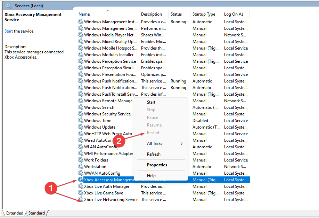Screen dimensions: 319x218
Task: Click Network S... log on for Workstation
Action: point(235,167)
